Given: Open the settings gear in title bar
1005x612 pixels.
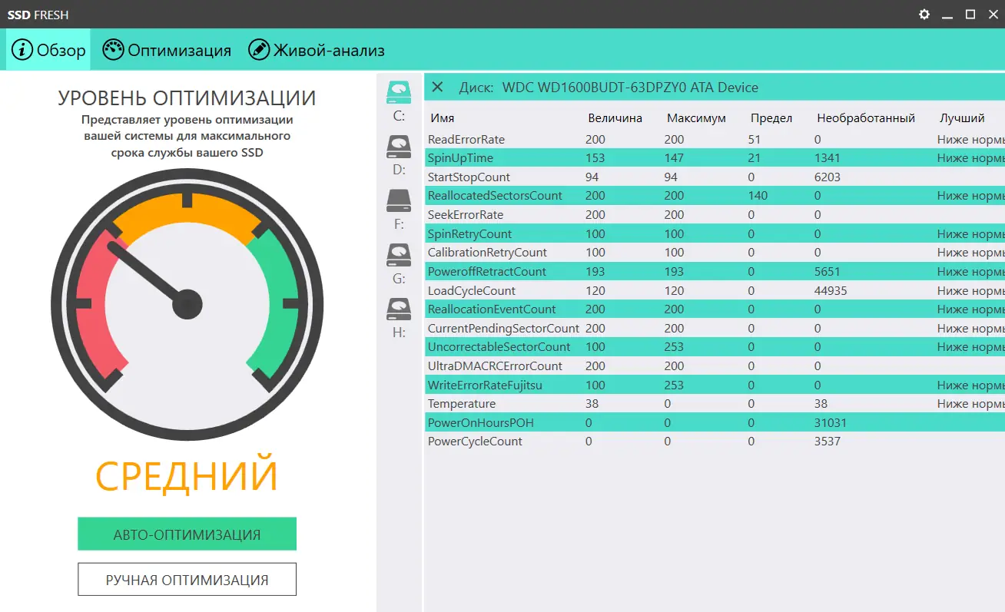Looking at the screenshot, I should [924, 15].
